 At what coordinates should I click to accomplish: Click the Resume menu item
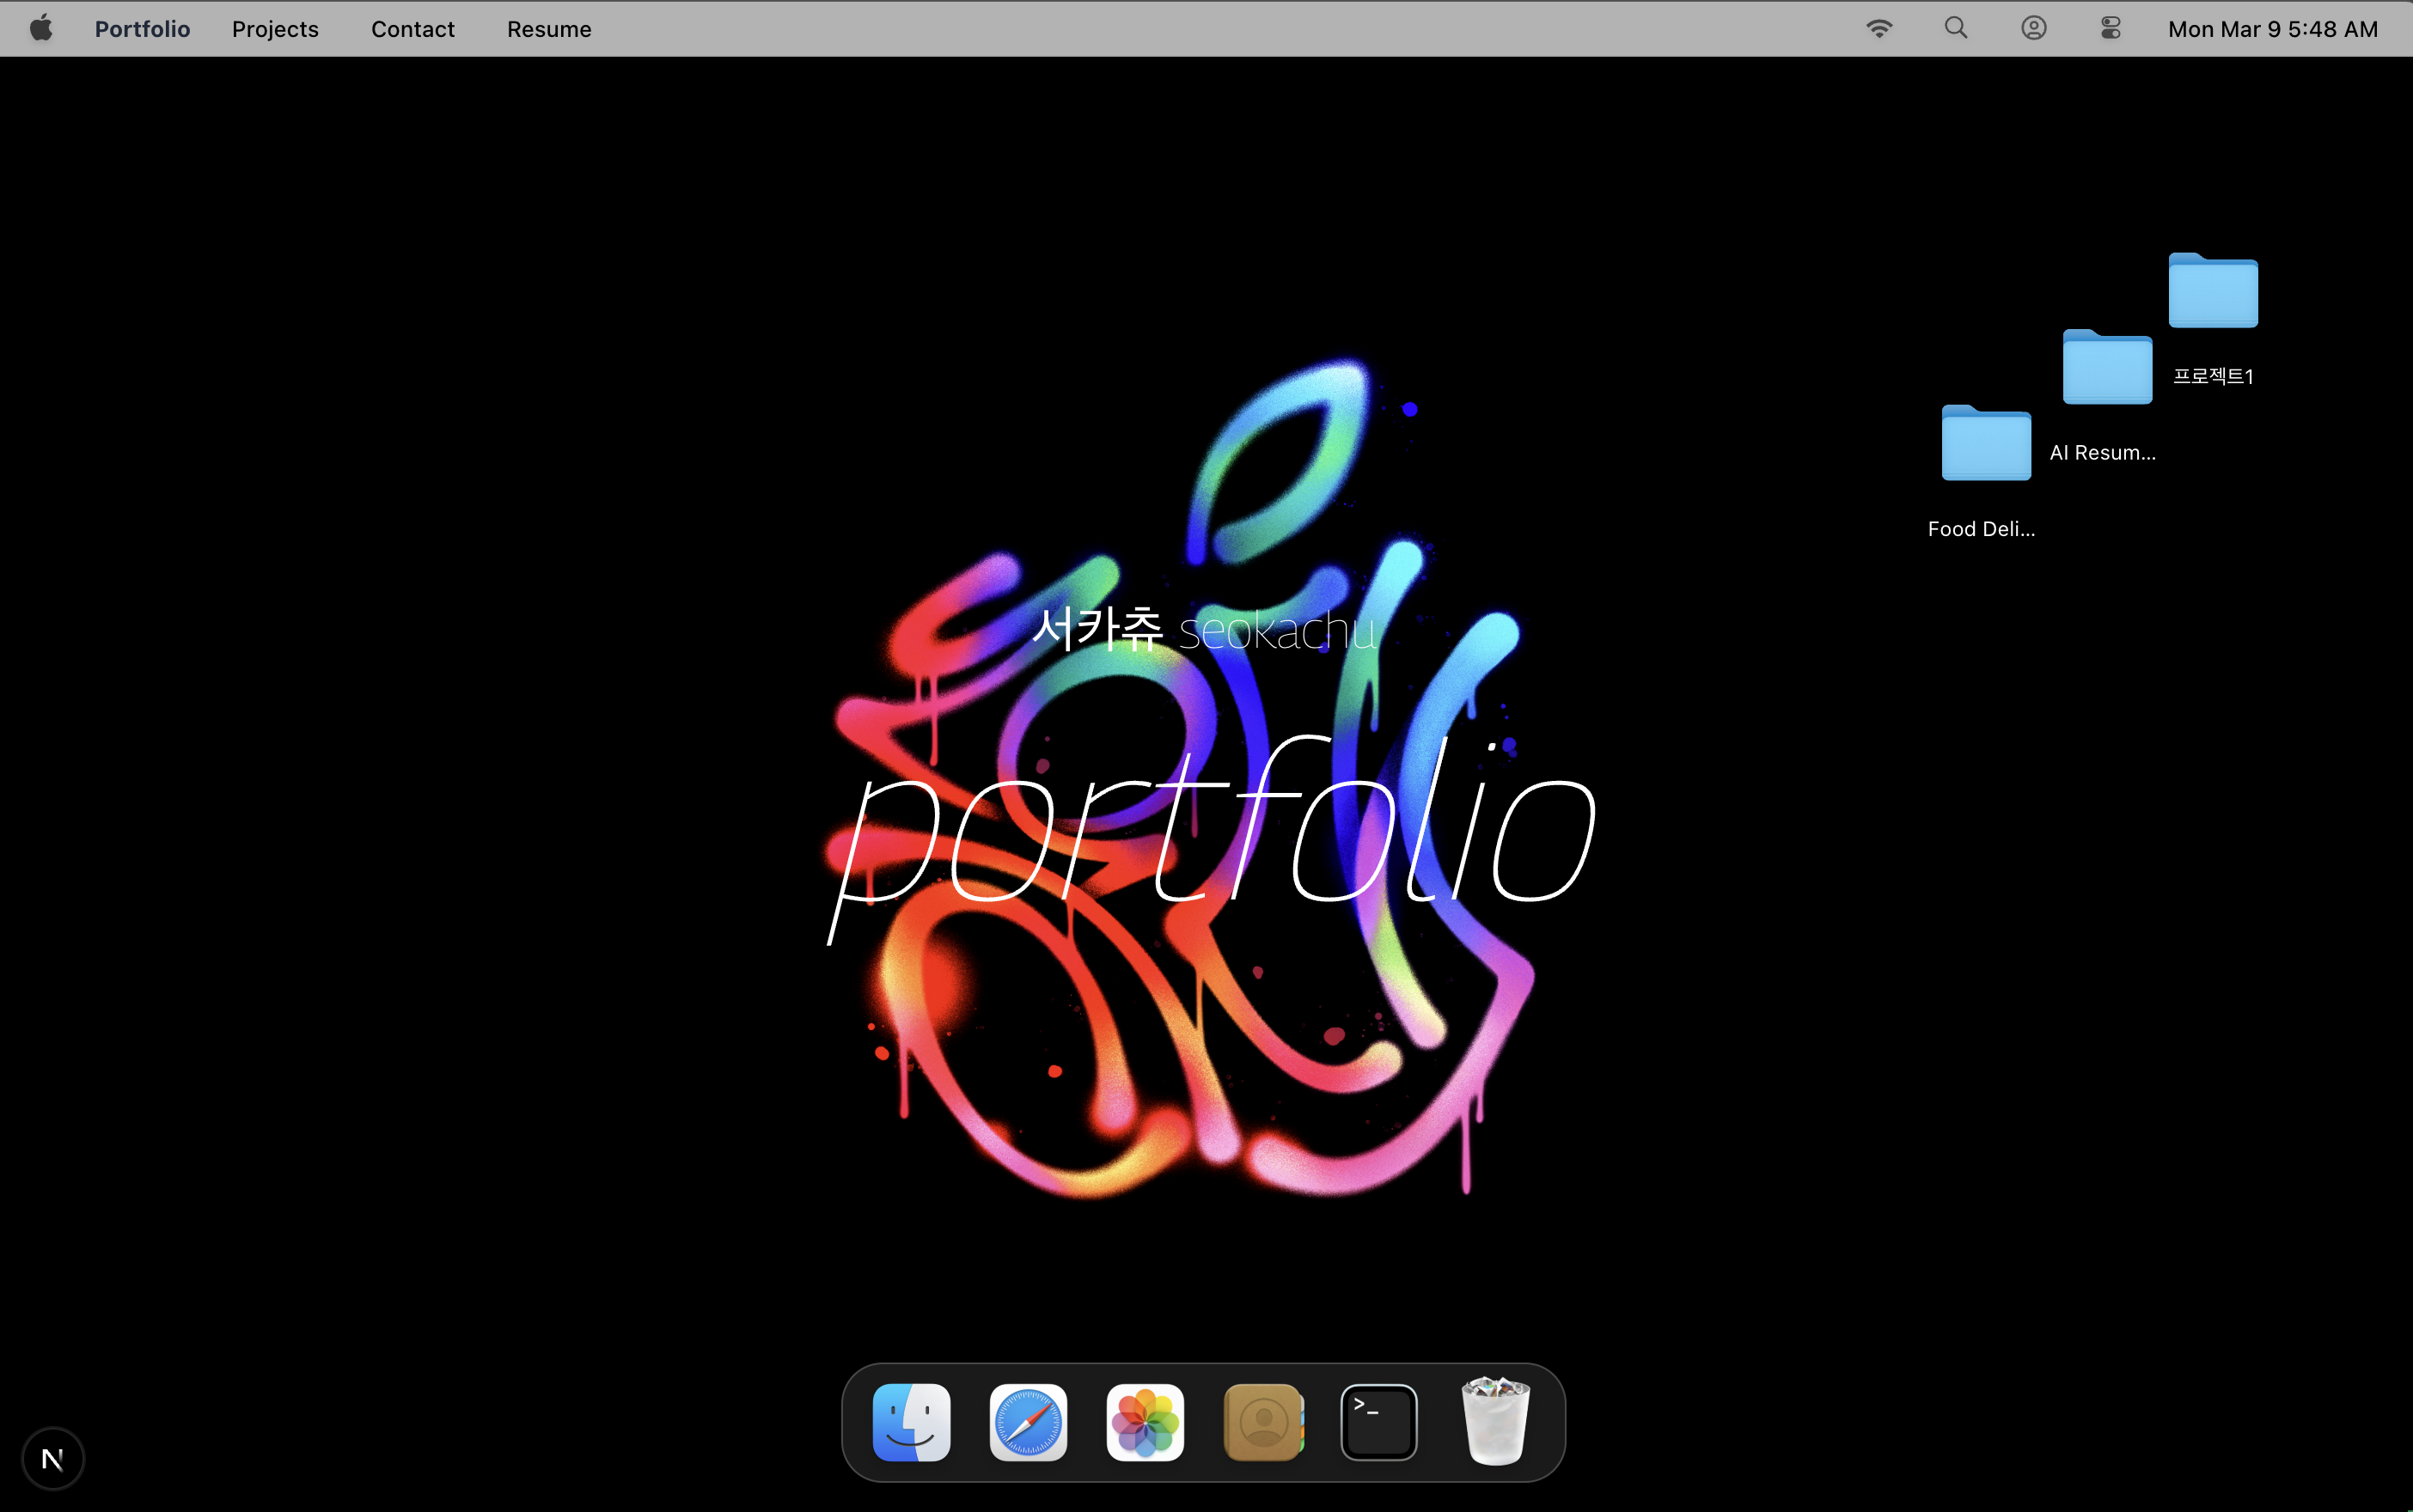[549, 29]
